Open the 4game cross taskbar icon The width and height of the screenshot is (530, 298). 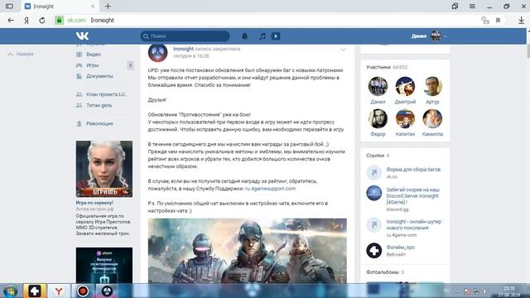pos(35,291)
